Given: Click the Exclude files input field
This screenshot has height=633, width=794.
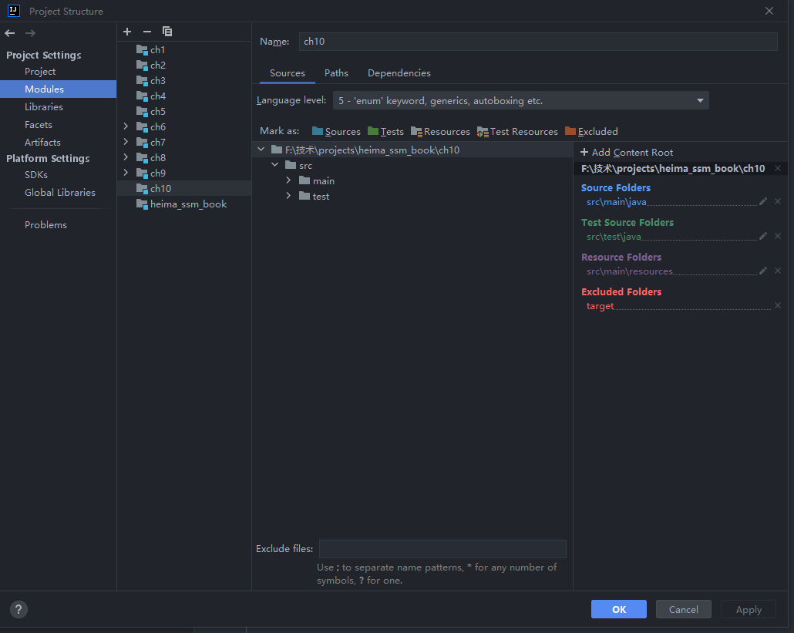Looking at the screenshot, I should [x=442, y=549].
